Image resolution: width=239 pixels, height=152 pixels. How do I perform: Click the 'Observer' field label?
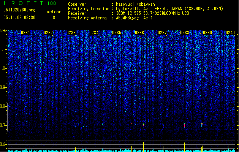pyautogui.click(x=77, y=4)
